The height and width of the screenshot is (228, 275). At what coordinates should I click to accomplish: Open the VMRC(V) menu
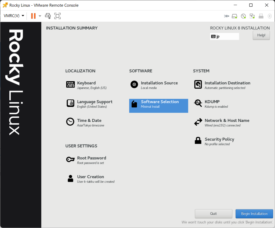tap(14, 16)
